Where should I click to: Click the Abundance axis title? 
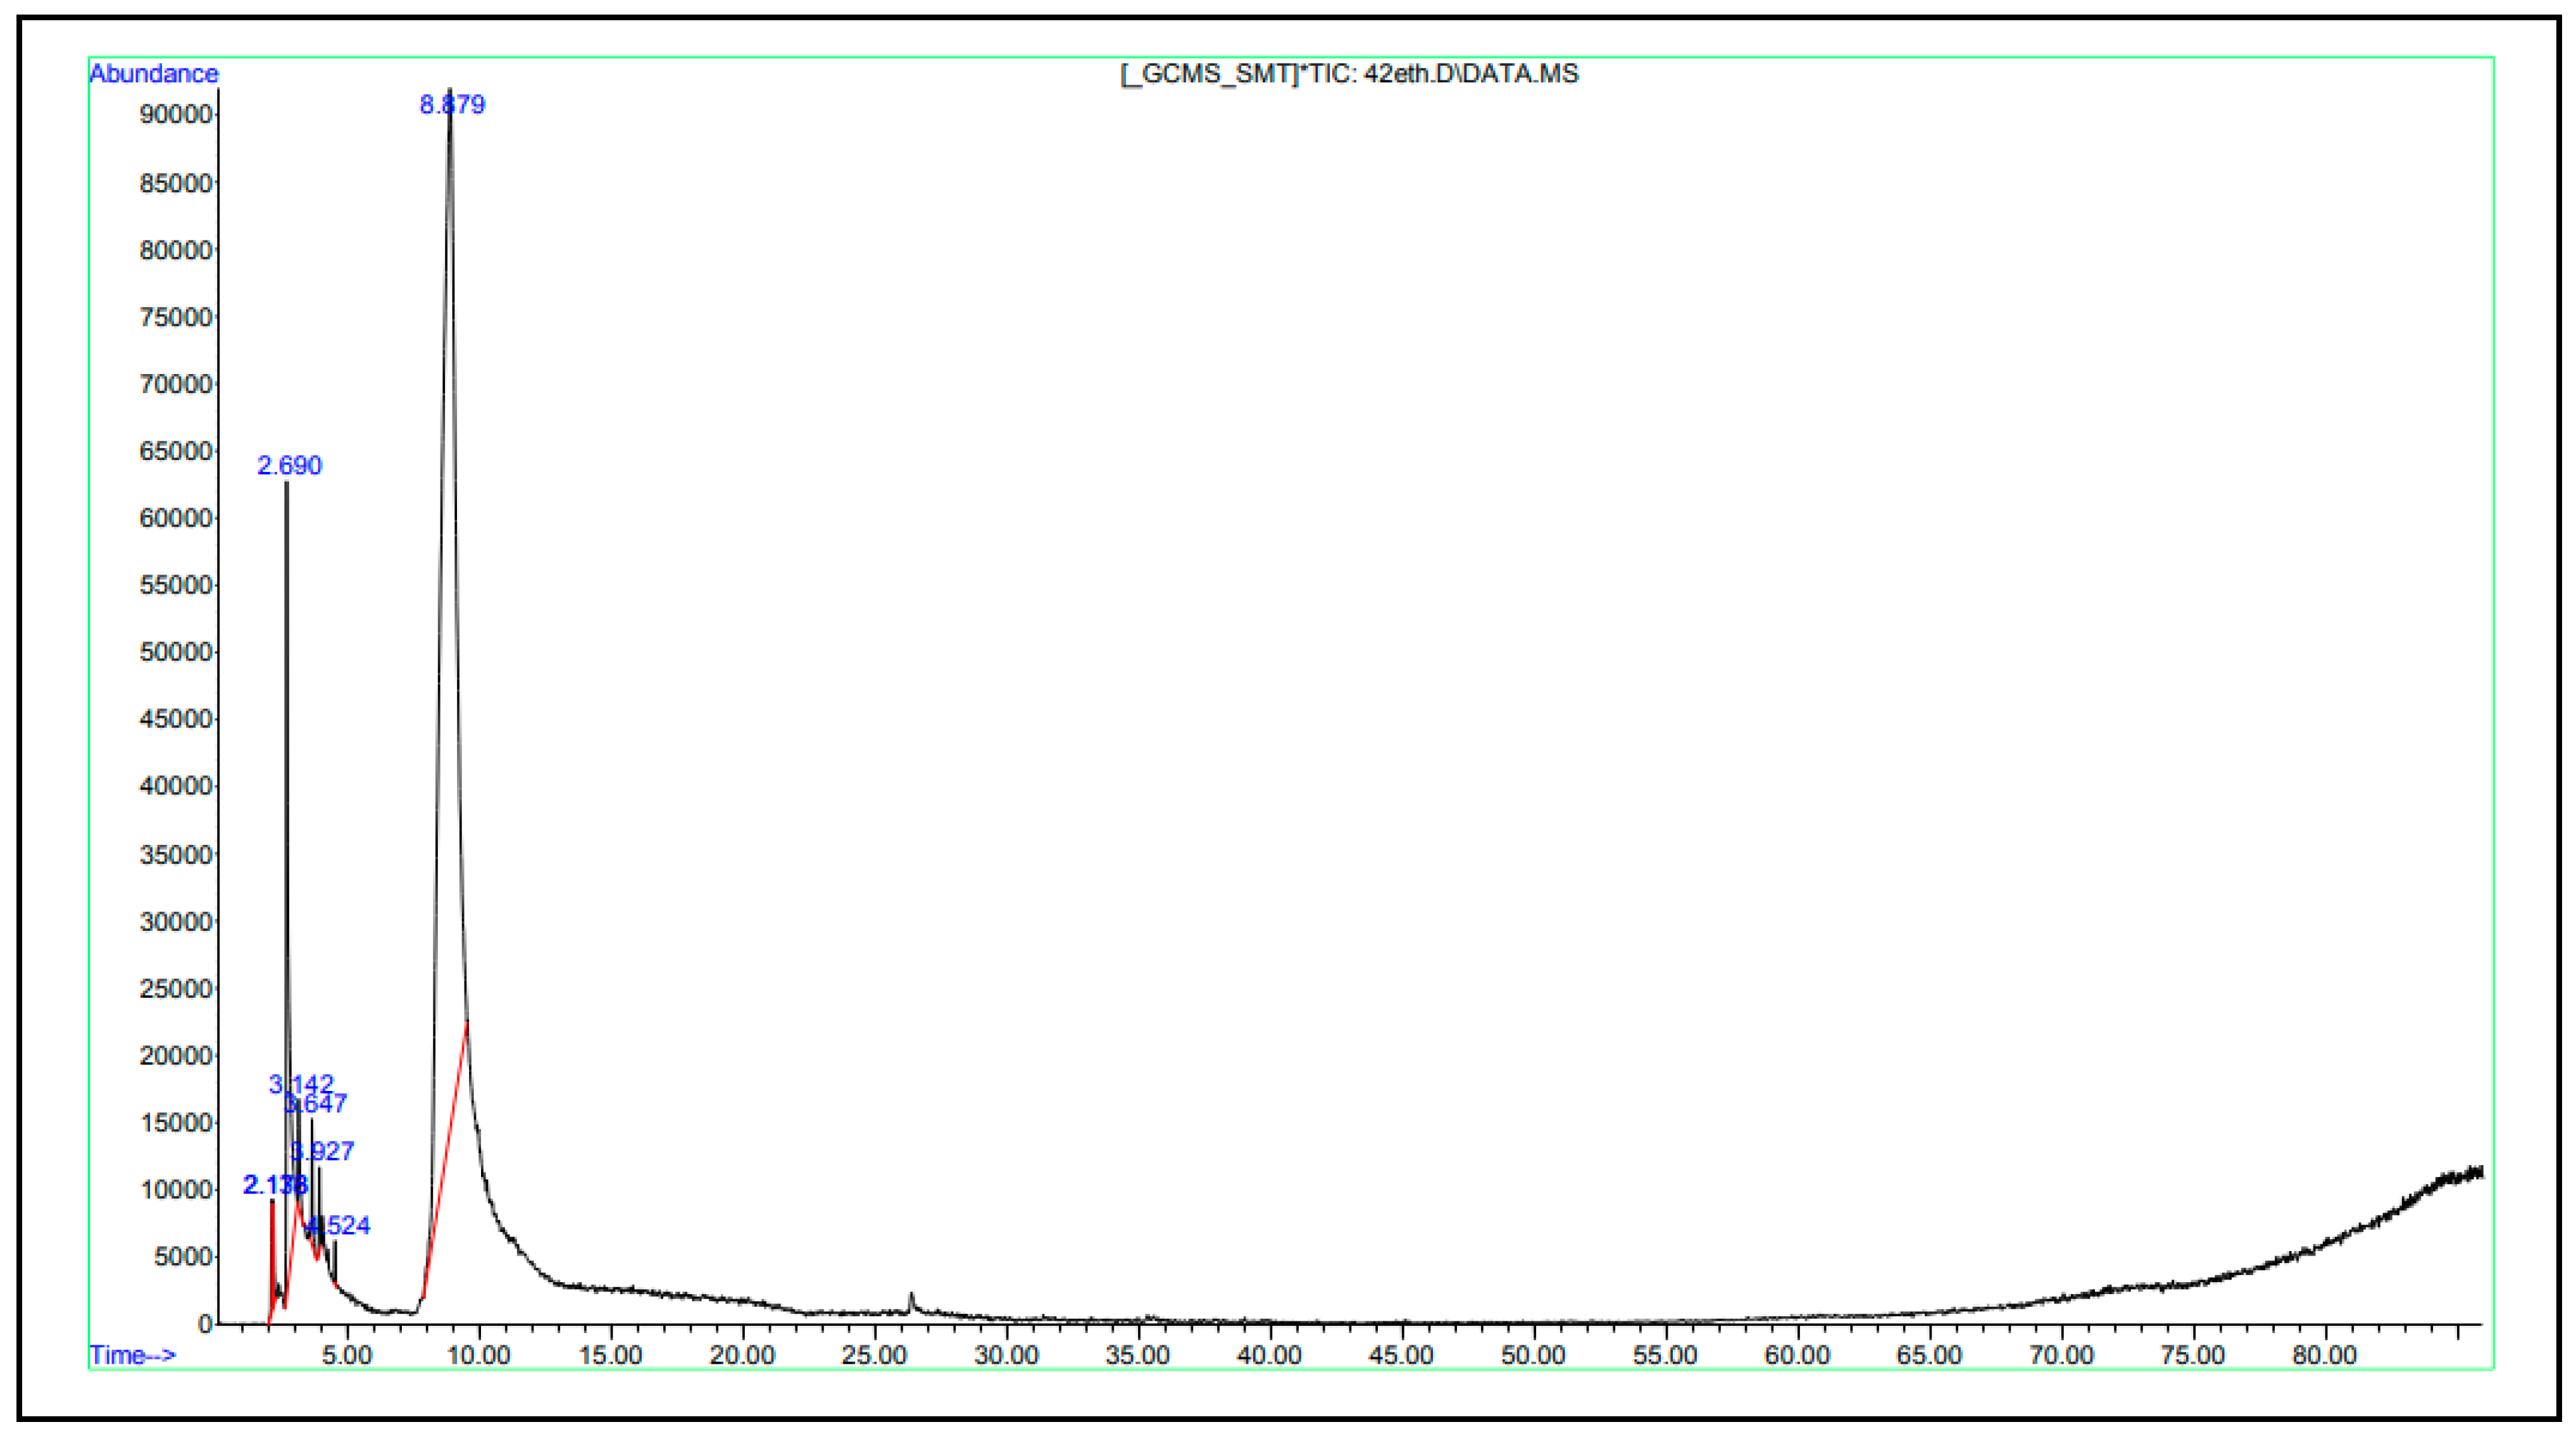[x=154, y=74]
